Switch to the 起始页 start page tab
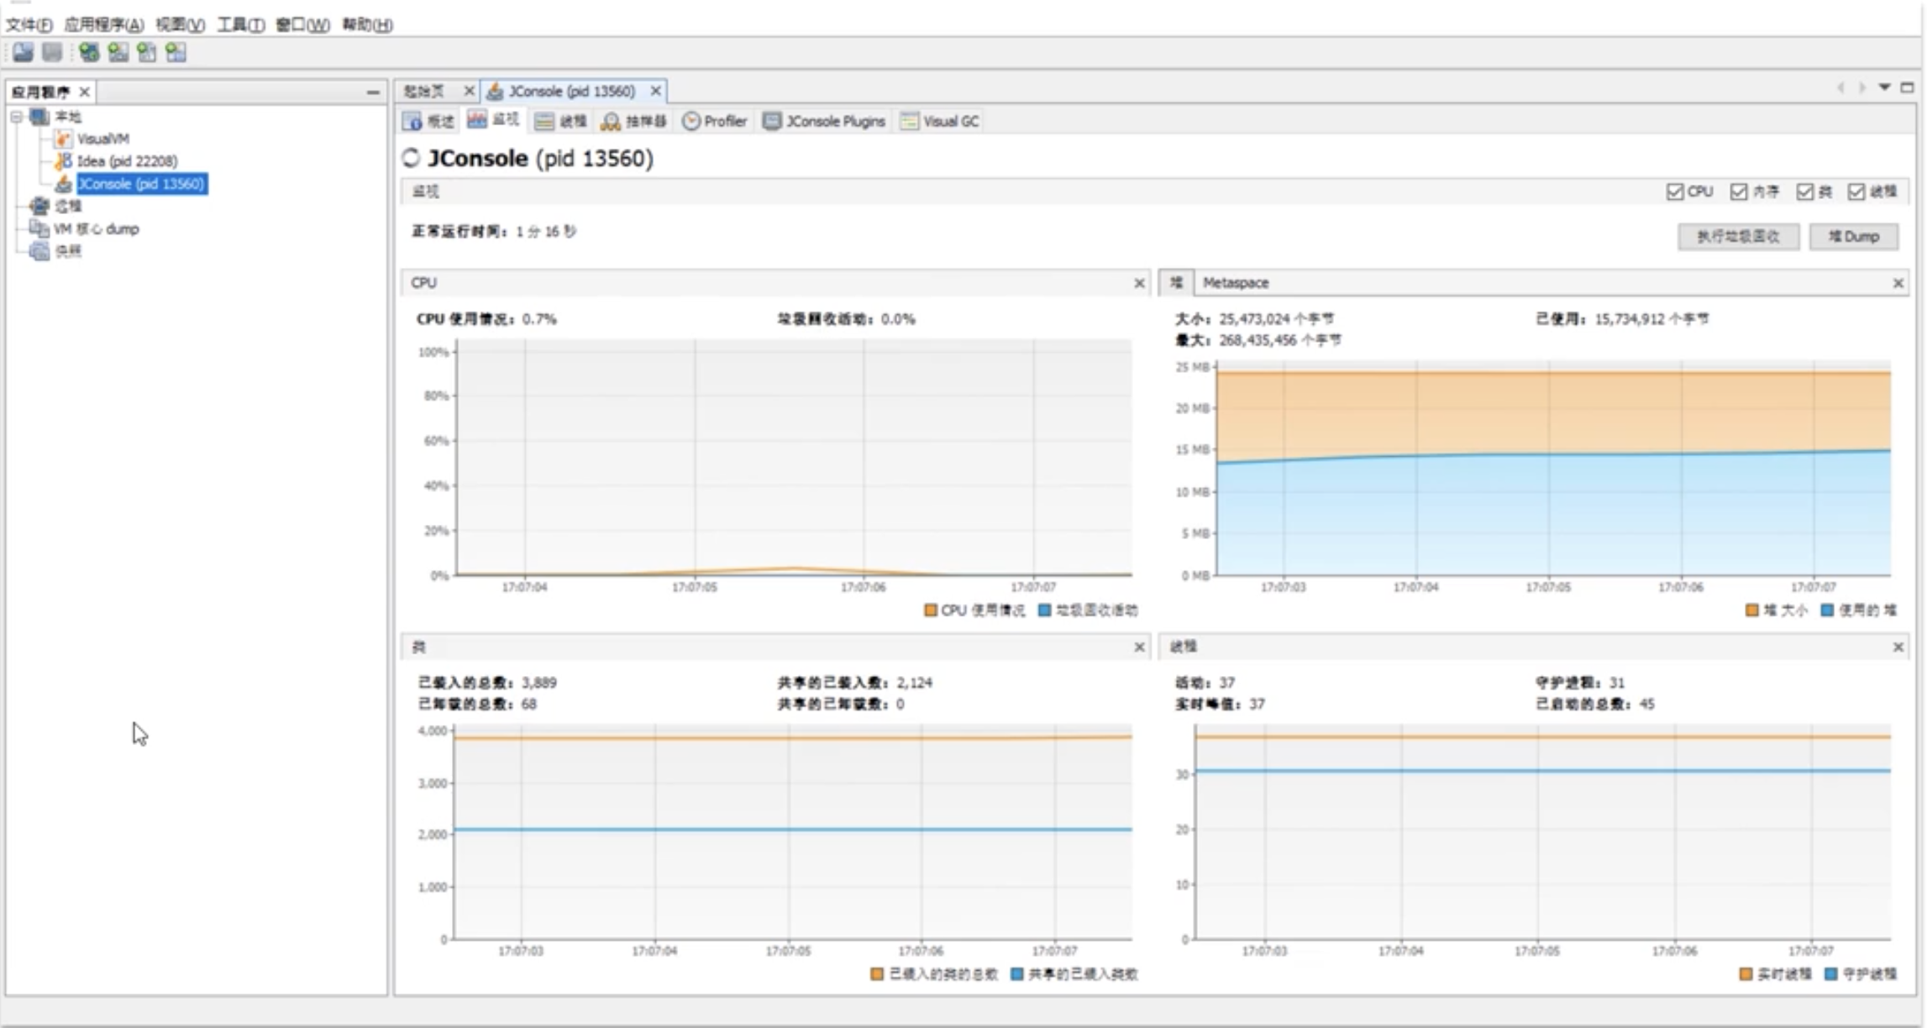Image resolution: width=1927 pixels, height=1028 pixels. pyautogui.click(x=423, y=91)
